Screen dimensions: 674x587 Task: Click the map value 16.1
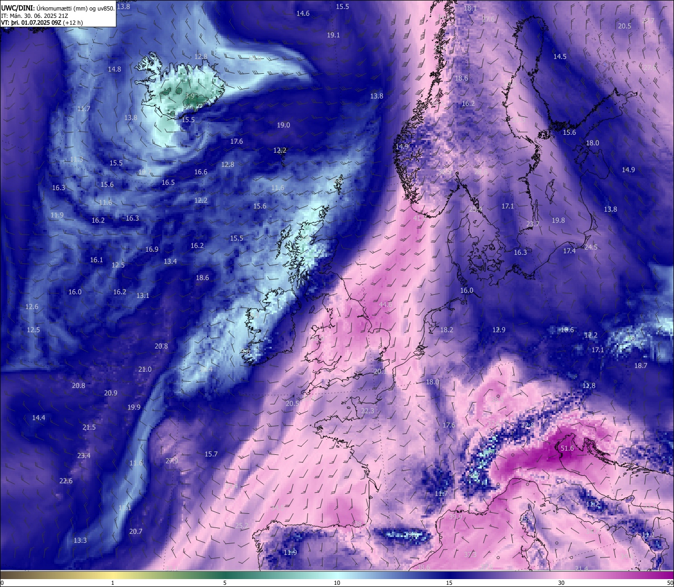point(96,260)
